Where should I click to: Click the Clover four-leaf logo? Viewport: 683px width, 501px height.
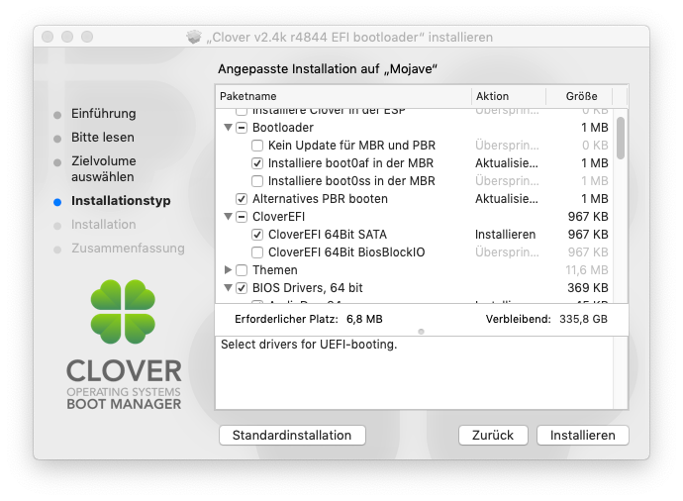click(x=123, y=312)
